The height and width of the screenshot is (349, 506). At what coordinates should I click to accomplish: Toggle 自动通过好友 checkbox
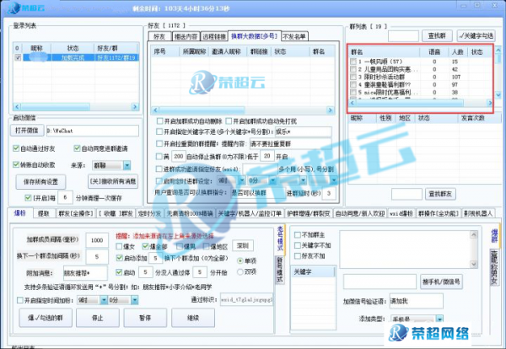click(x=17, y=148)
